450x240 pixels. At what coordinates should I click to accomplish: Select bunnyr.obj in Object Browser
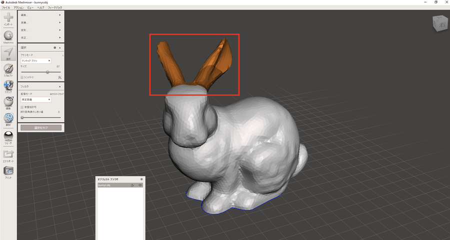click(120, 185)
